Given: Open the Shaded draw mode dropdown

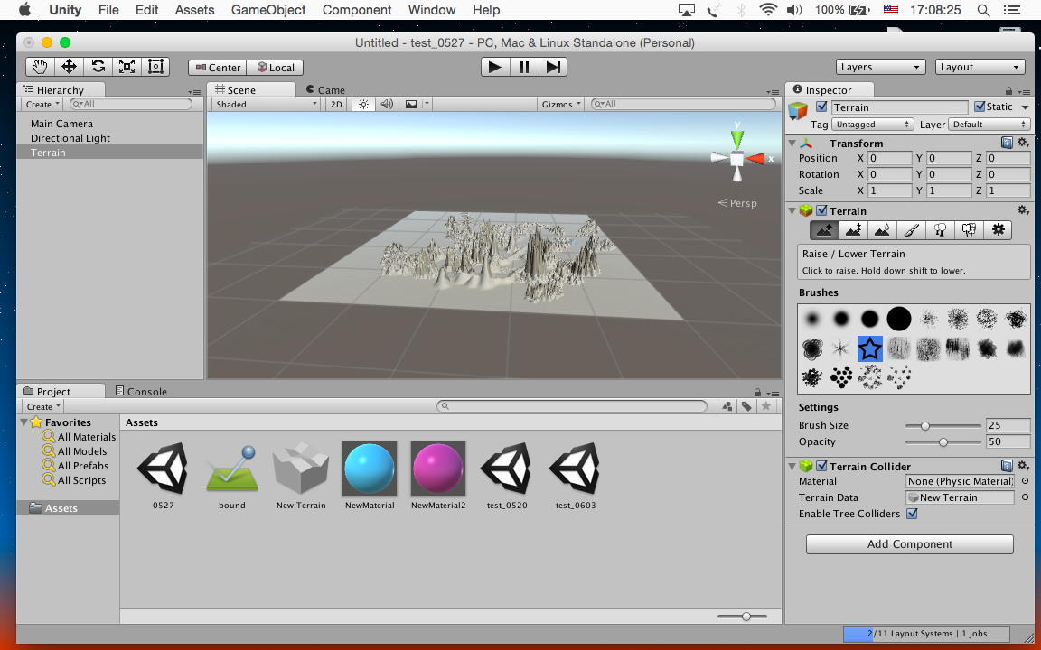Looking at the screenshot, I should (x=266, y=105).
